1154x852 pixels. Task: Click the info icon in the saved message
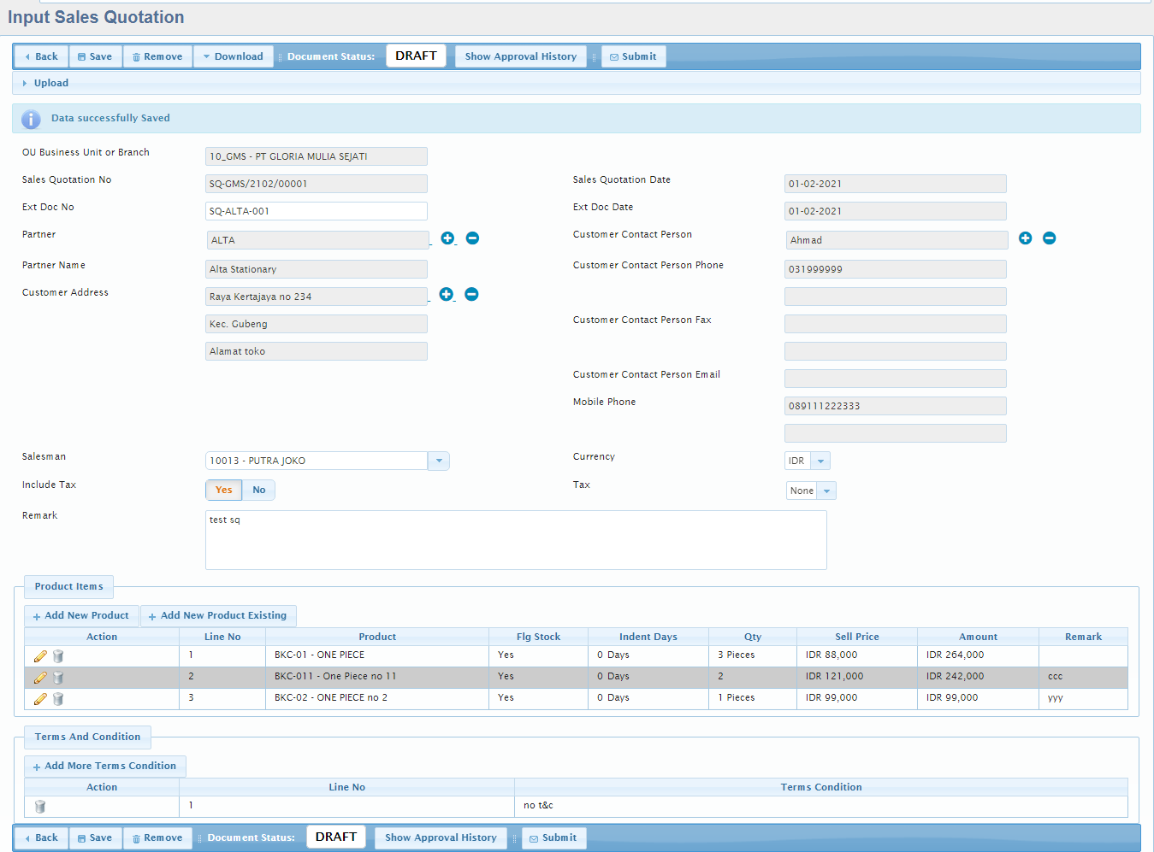pyautogui.click(x=31, y=119)
